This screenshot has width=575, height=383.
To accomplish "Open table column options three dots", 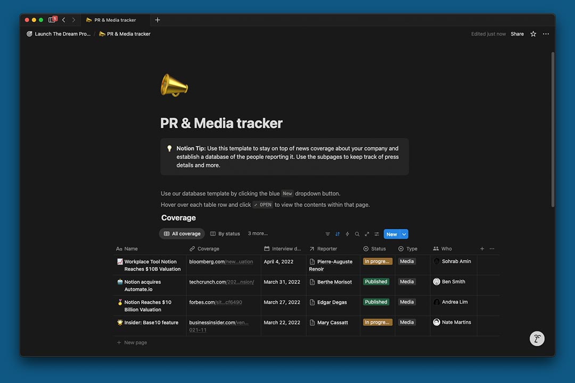I will [492, 248].
